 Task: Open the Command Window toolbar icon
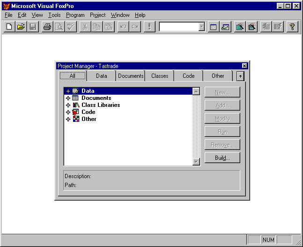point(214,27)
